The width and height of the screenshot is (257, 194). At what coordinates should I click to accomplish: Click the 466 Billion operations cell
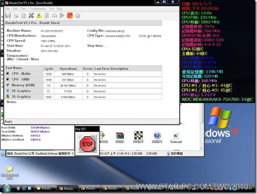pos(68,74)
